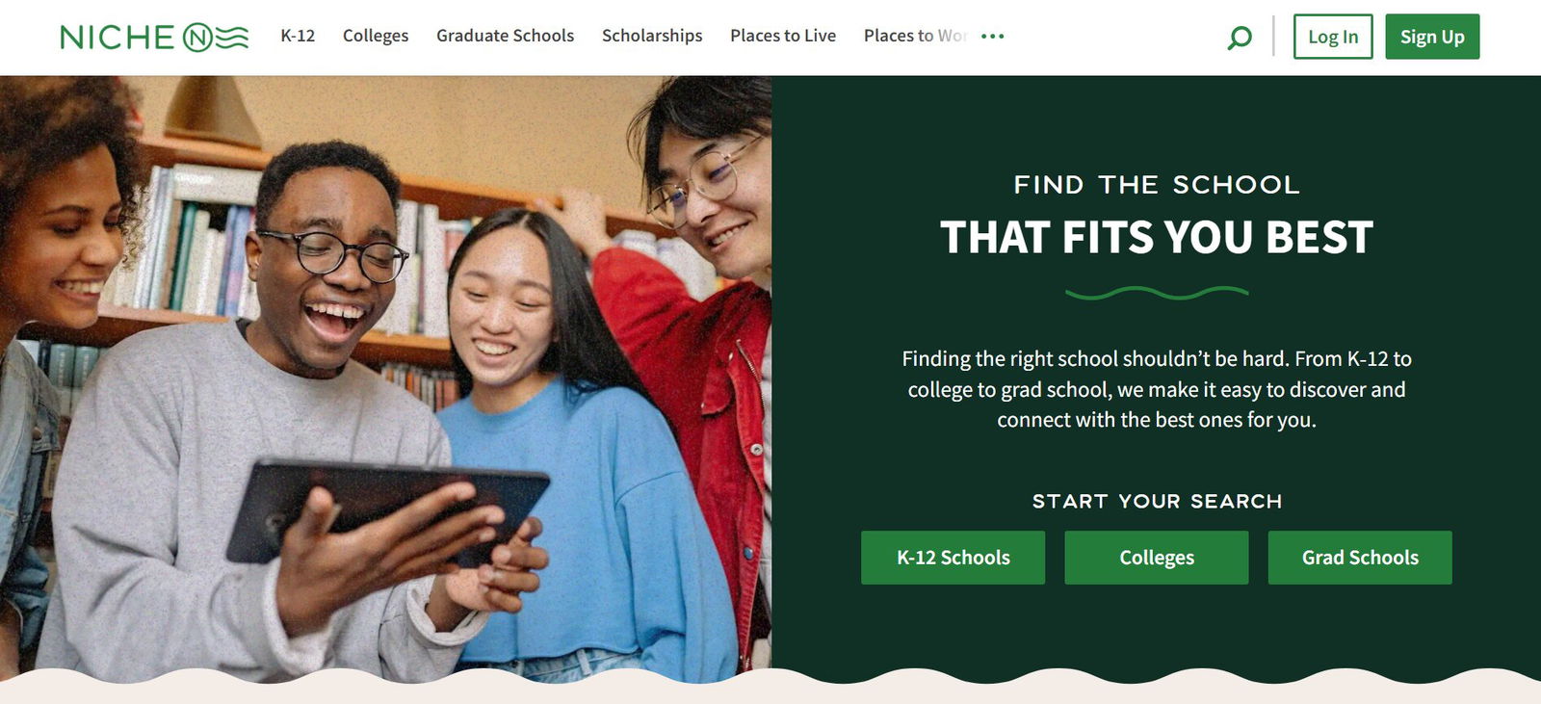Expand the three-dot more navigation menu
The image size is (1541, 704).
pyautogui.click(x=992, y=37)
